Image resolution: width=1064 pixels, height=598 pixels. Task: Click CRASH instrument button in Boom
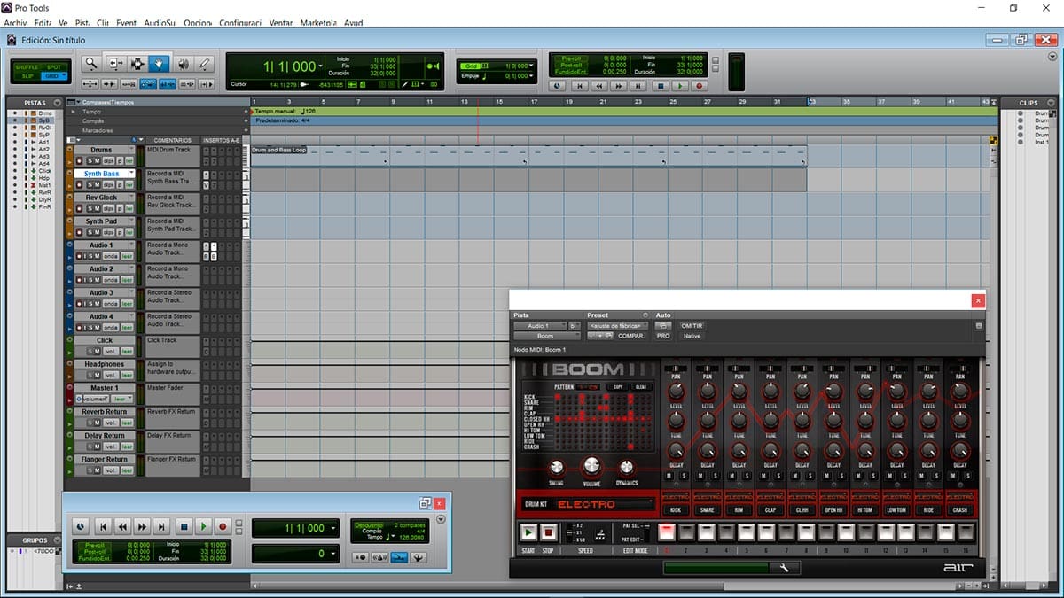(x=959, y=509)
